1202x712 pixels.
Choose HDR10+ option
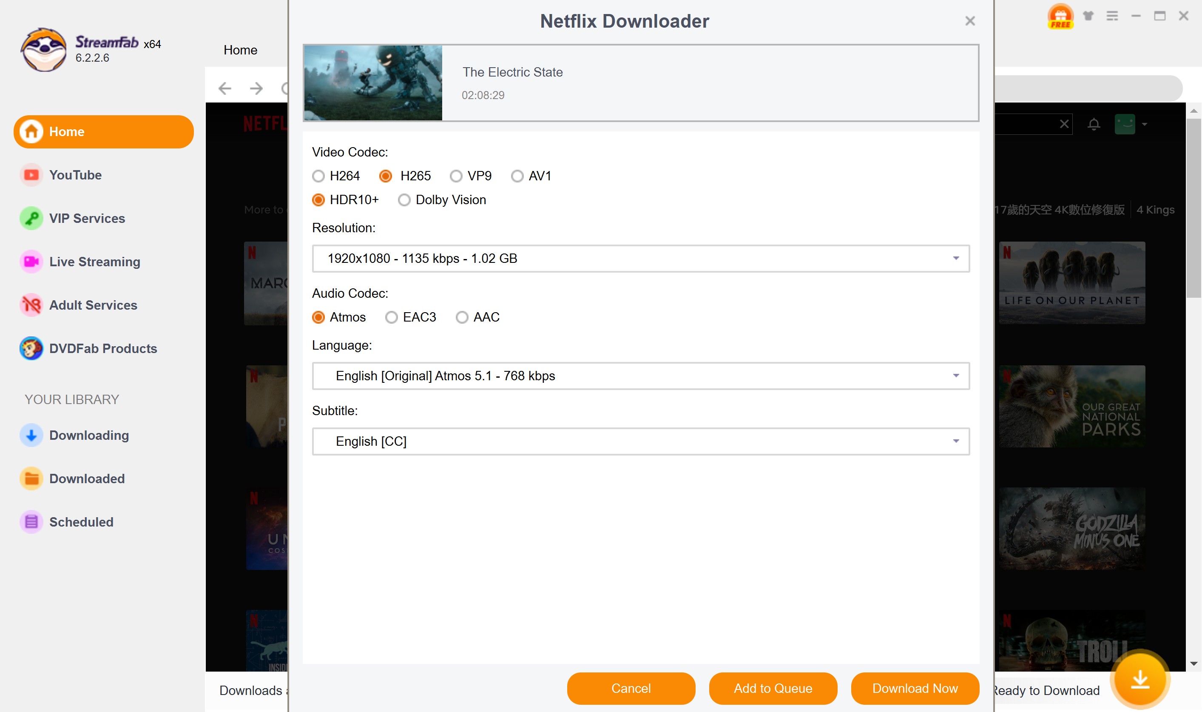coord(345,199)
